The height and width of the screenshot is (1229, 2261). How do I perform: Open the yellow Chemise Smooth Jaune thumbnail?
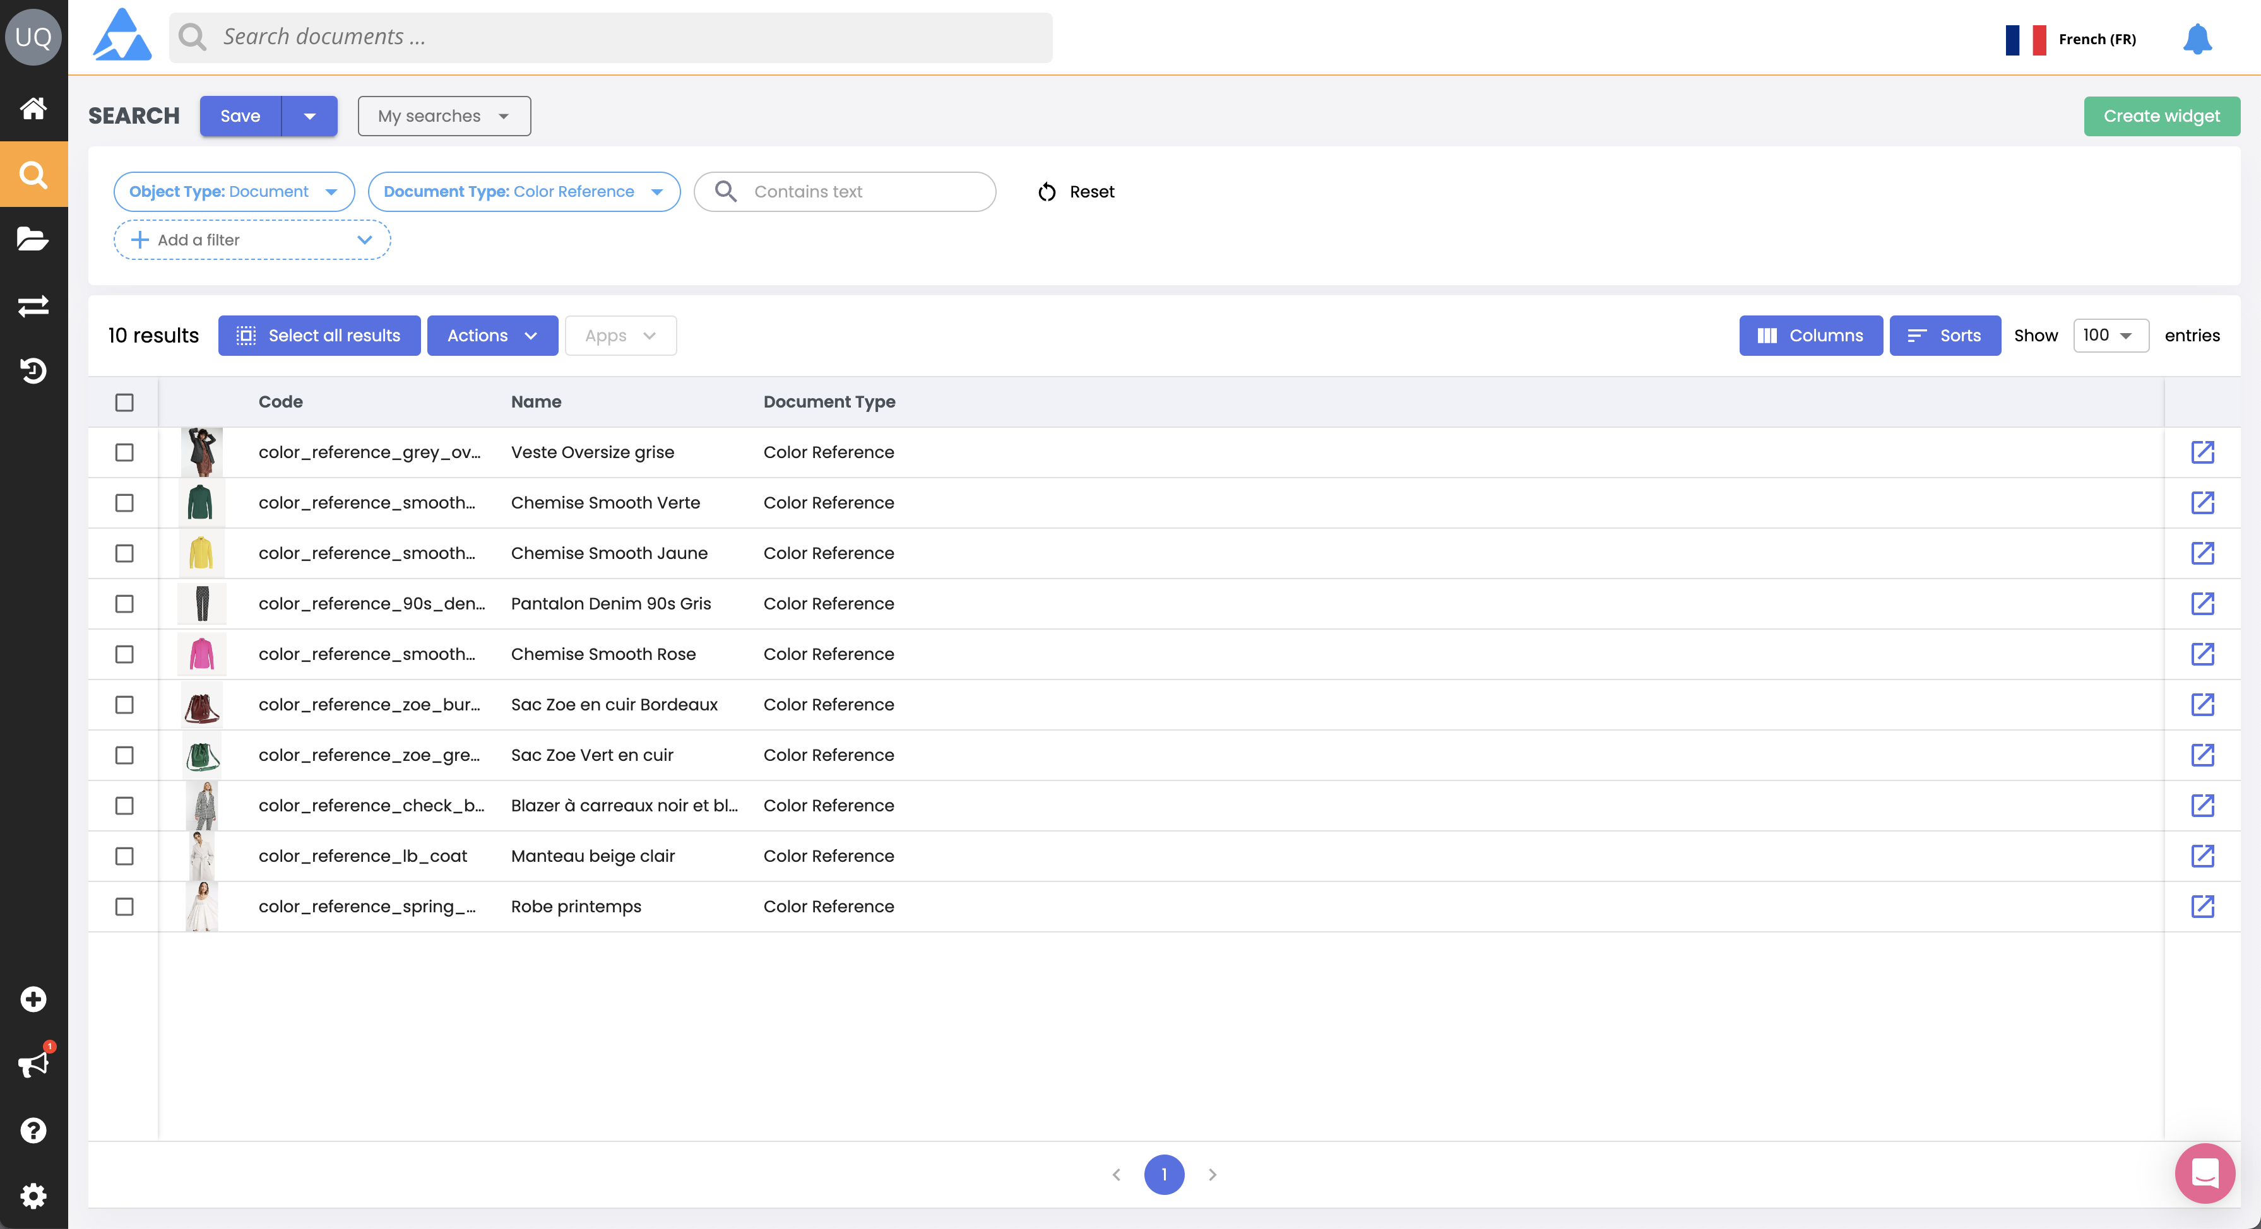201,553
